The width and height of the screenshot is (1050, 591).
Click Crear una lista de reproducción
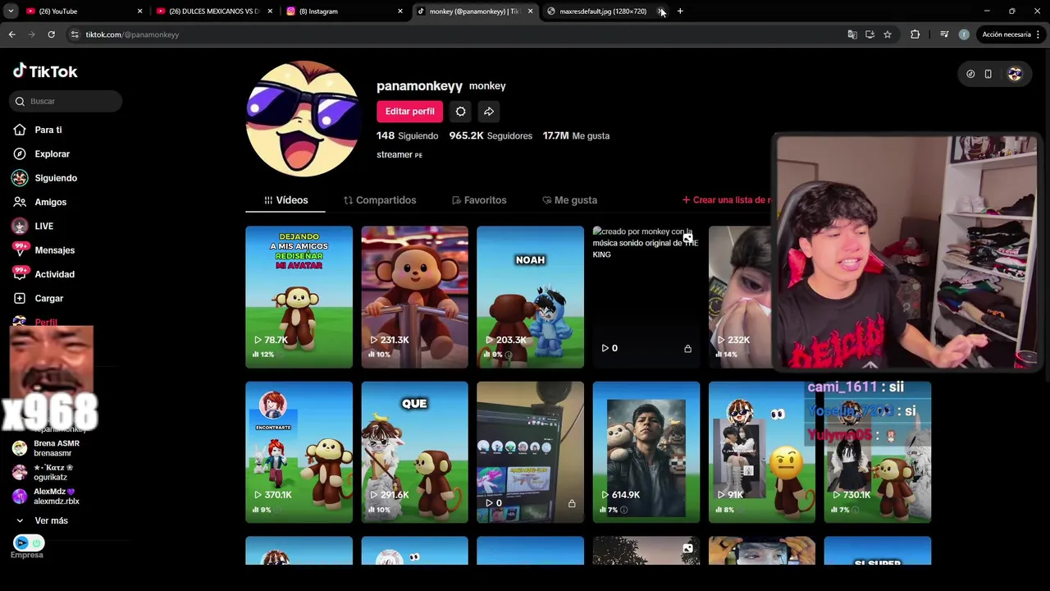coord(727,200)
